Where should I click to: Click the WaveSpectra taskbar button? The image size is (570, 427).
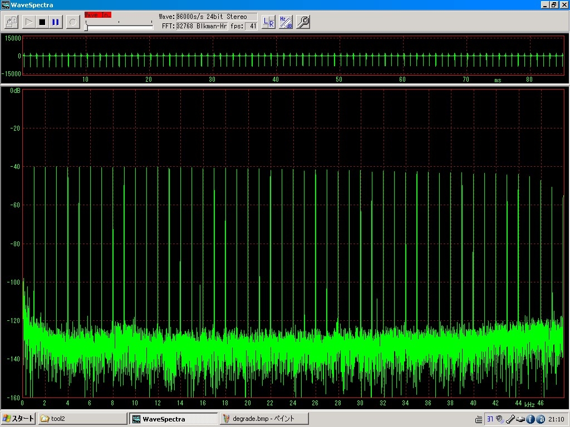coord(173,419)
